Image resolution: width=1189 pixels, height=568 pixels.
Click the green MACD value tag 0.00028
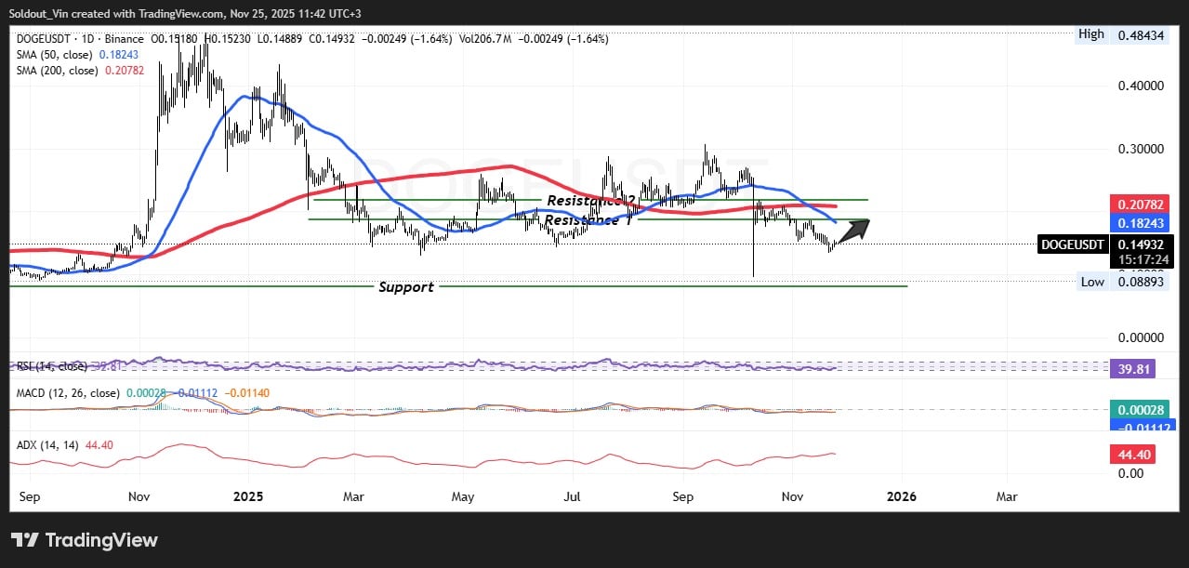click(x=1139, y=410)
